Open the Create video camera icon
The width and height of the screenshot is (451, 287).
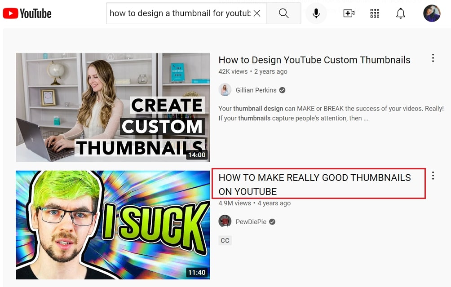pyautogui.click(x=349, y=13)
